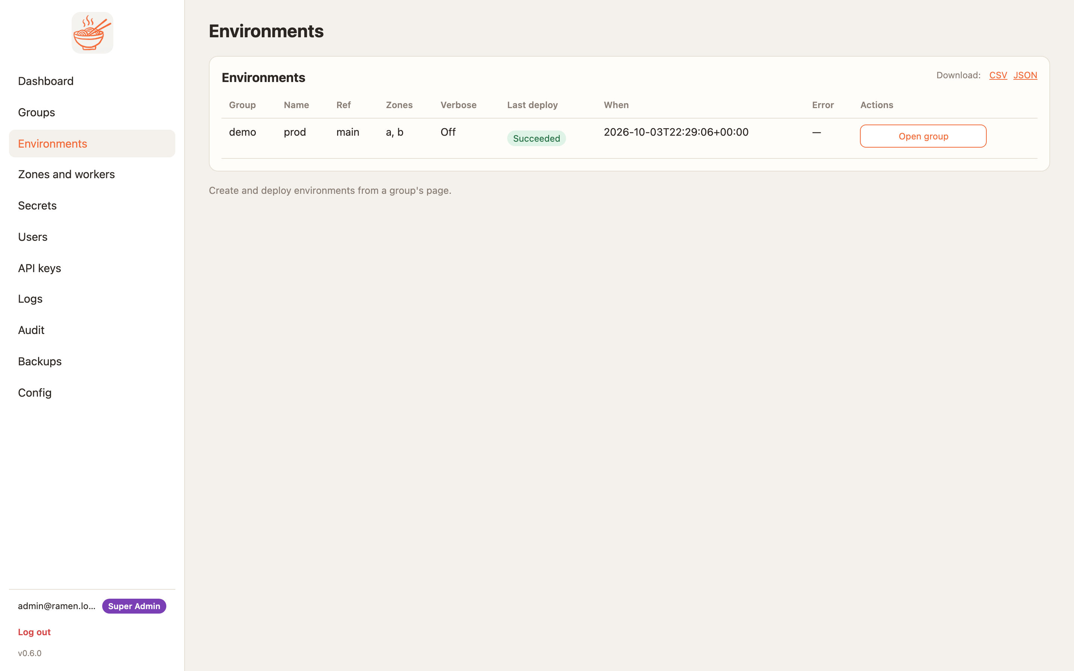The width and height of the screenshot is (1074, 671).
Task: Download environments as CSV
Action: pyautogui.click(x=998, y=75)
